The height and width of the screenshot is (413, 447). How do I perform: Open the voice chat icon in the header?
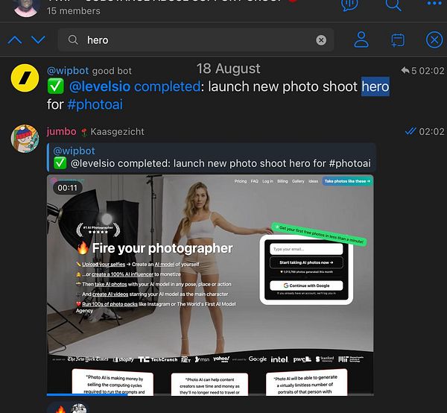pyautogui.click(x=349, y=5)
